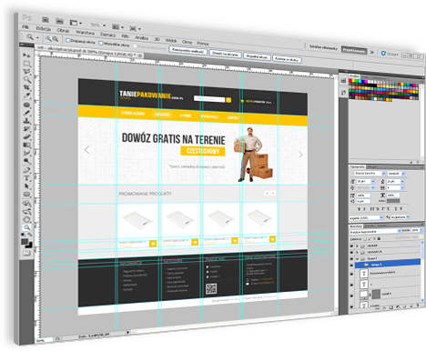Select the Gradient tool
This screenshot has height=351, width=426.
[26, 145]
